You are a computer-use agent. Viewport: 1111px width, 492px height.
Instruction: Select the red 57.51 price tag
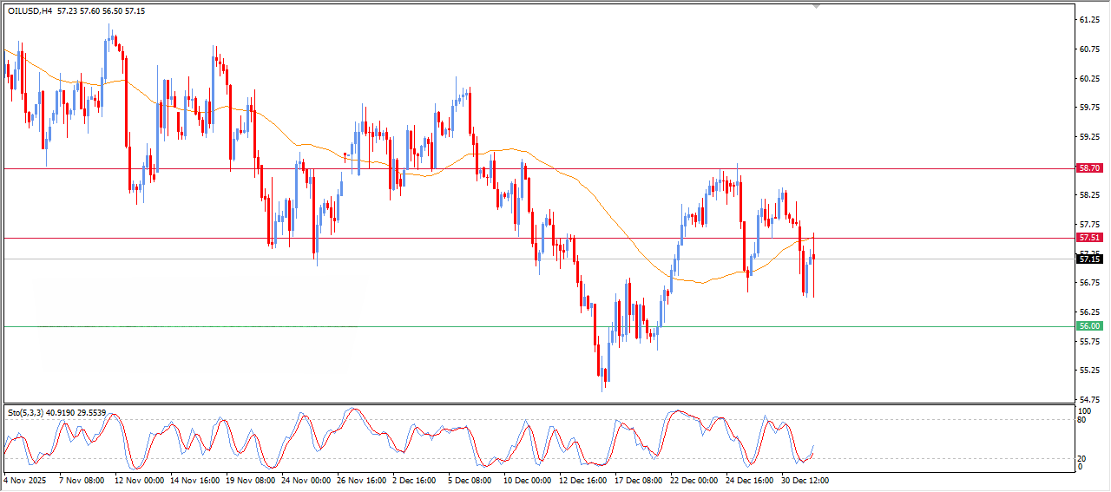click(x=1088, y=237)
